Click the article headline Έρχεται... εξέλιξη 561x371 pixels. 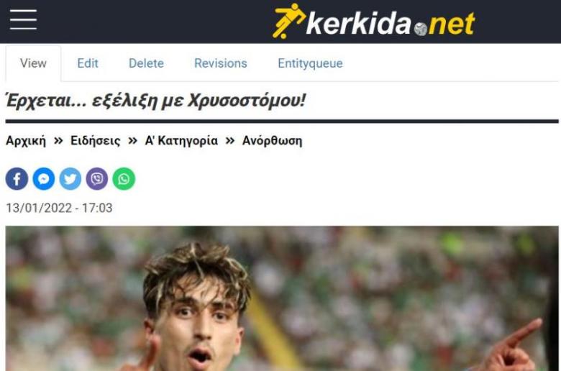[x=155, y=100]
